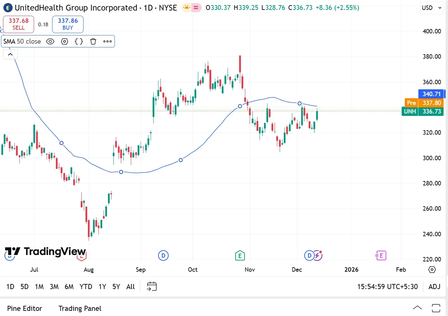Click the green earnings E marker near November
448x316 pixels.
[x=240, y=255]
